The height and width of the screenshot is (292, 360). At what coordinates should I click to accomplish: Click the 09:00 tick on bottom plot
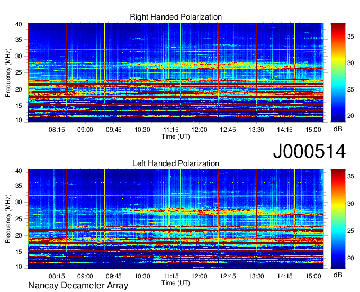[85, 276]
